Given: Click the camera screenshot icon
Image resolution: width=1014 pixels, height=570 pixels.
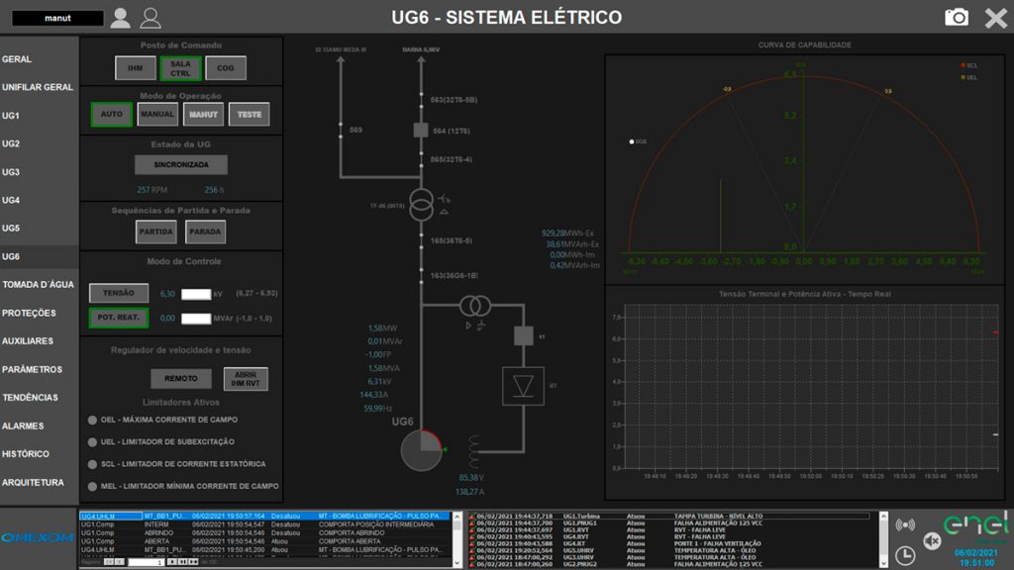Looking at the screenshot, I should [956, 18].
